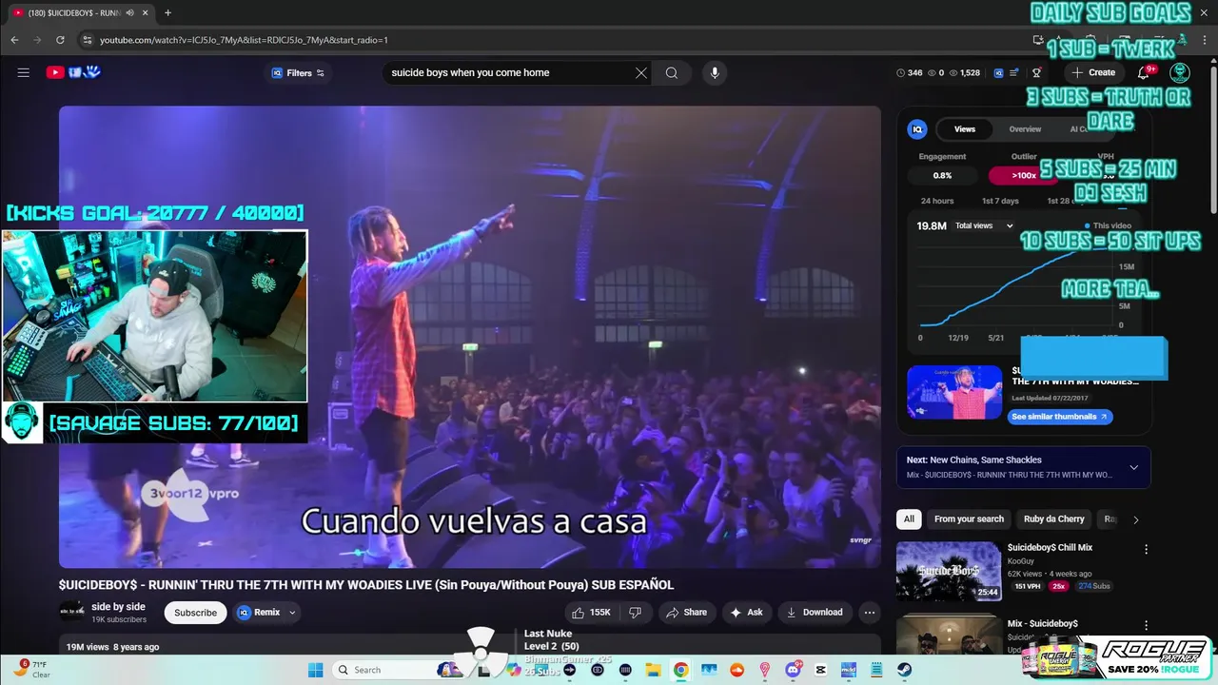Expand the Next: New Chains queue
The image size is (1218, 685).
[1133, 467]
